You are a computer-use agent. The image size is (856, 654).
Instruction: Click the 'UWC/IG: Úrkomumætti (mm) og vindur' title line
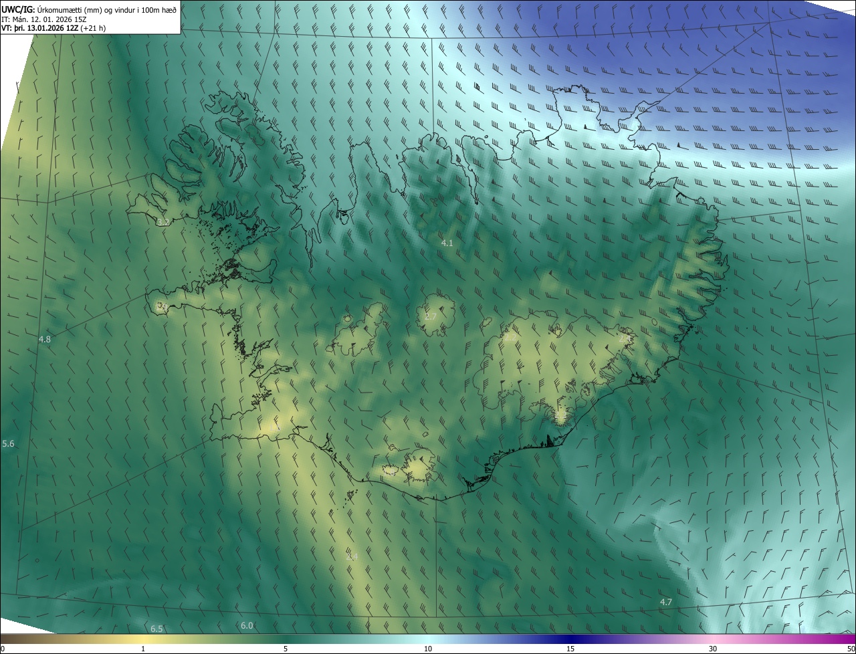coord(90,9)
